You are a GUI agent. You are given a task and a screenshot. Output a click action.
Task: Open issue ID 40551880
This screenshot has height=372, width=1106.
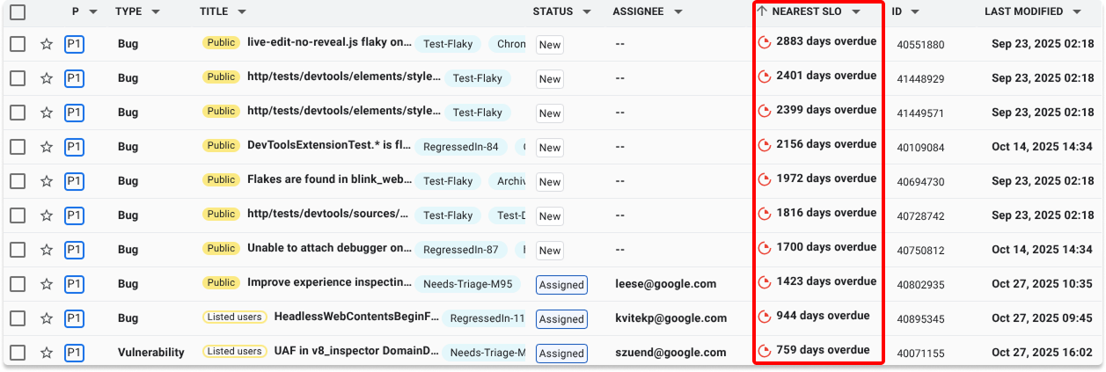(920, 44)
